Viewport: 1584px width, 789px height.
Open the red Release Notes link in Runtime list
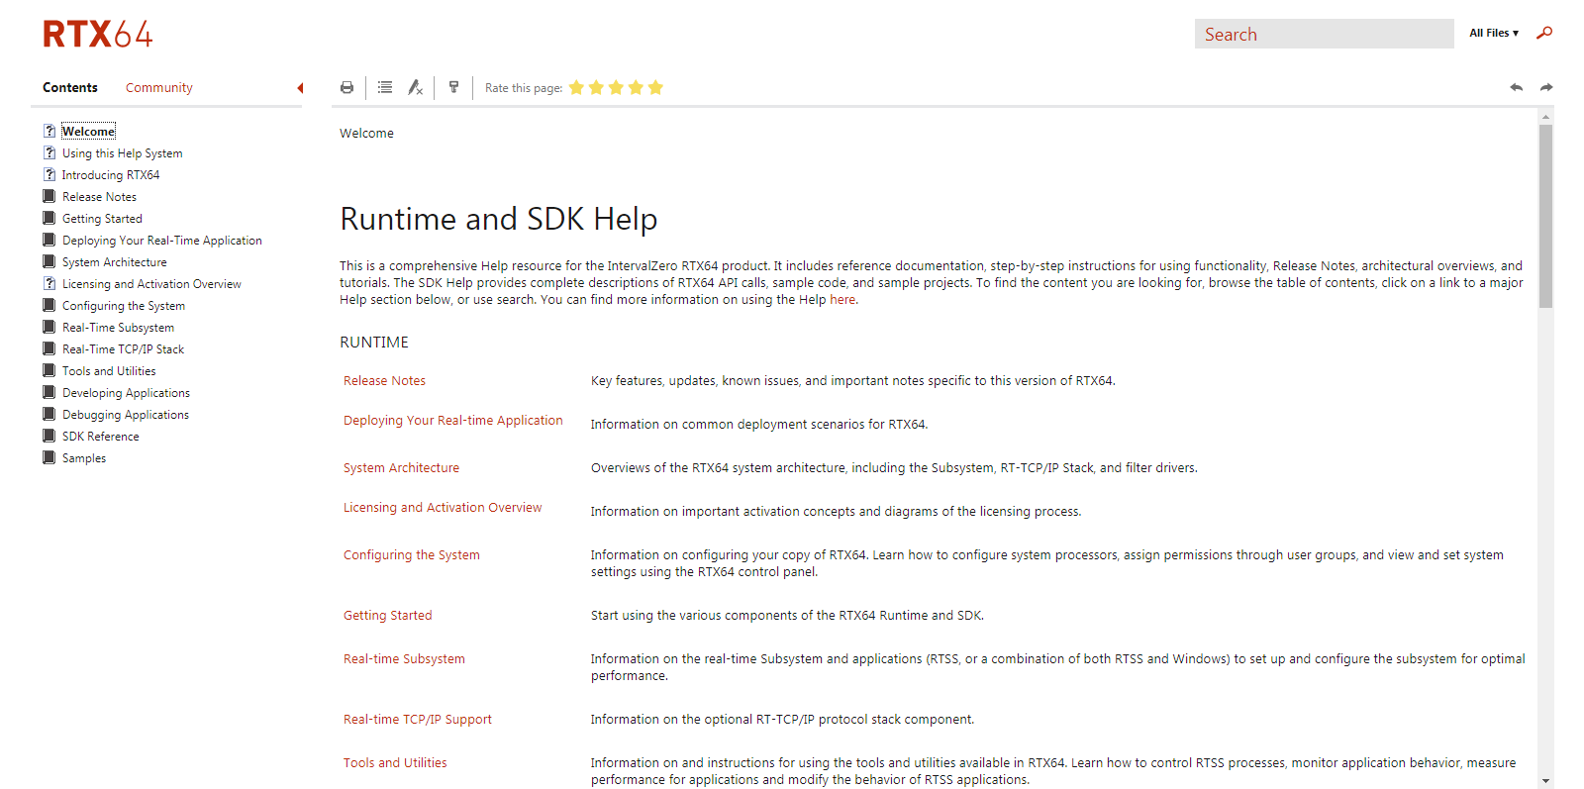(384, 381)
